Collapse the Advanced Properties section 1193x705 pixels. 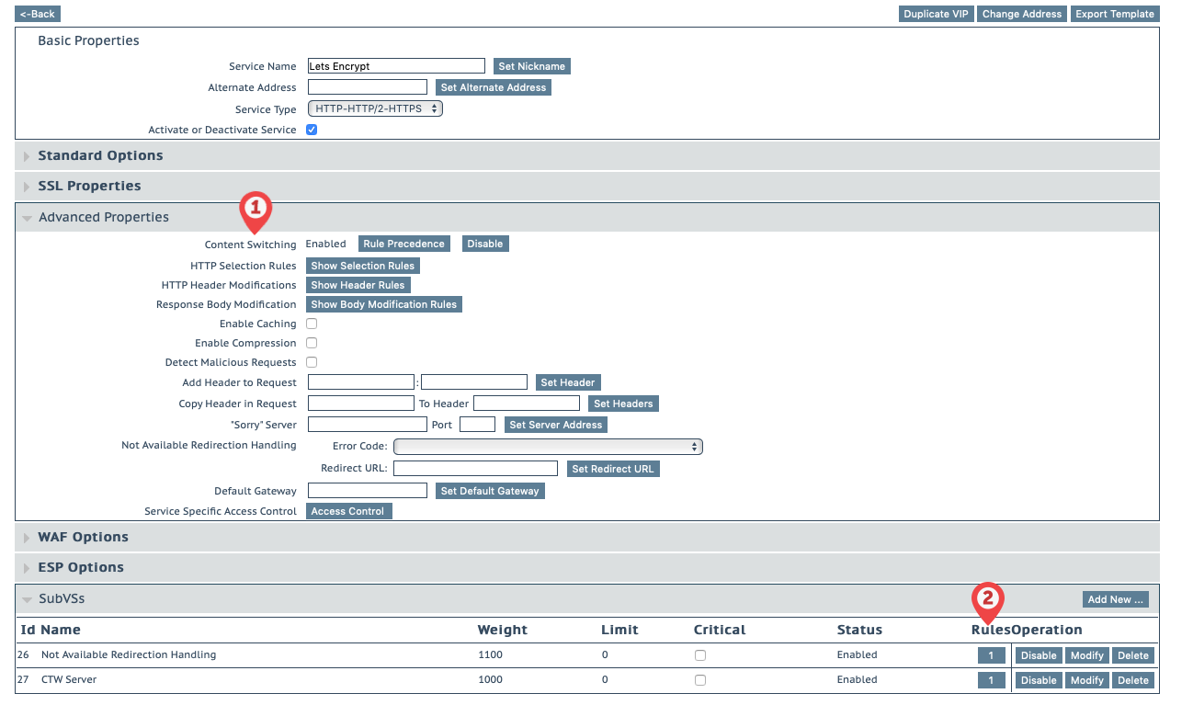tap(103, 217)
